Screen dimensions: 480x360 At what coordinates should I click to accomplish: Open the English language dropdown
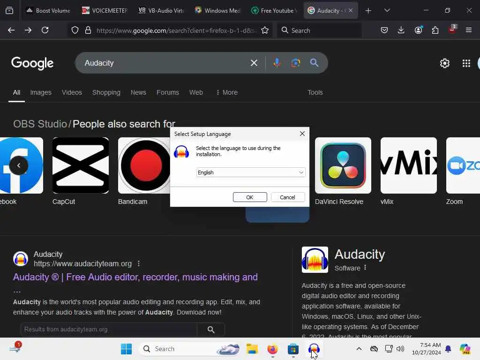(250, 172)
